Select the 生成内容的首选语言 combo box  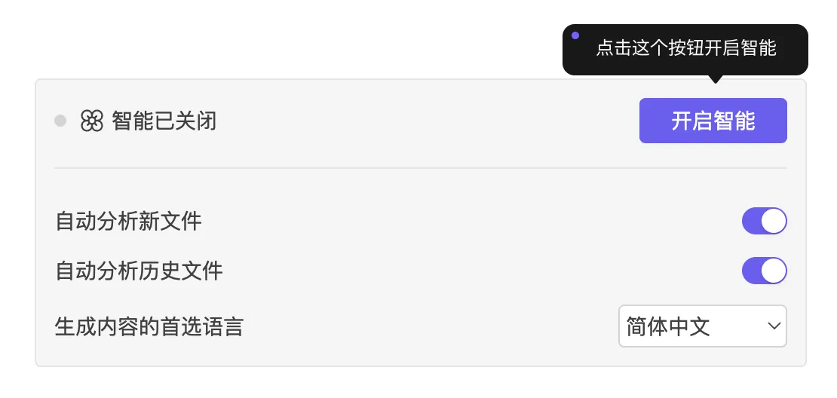pos(702,326)
